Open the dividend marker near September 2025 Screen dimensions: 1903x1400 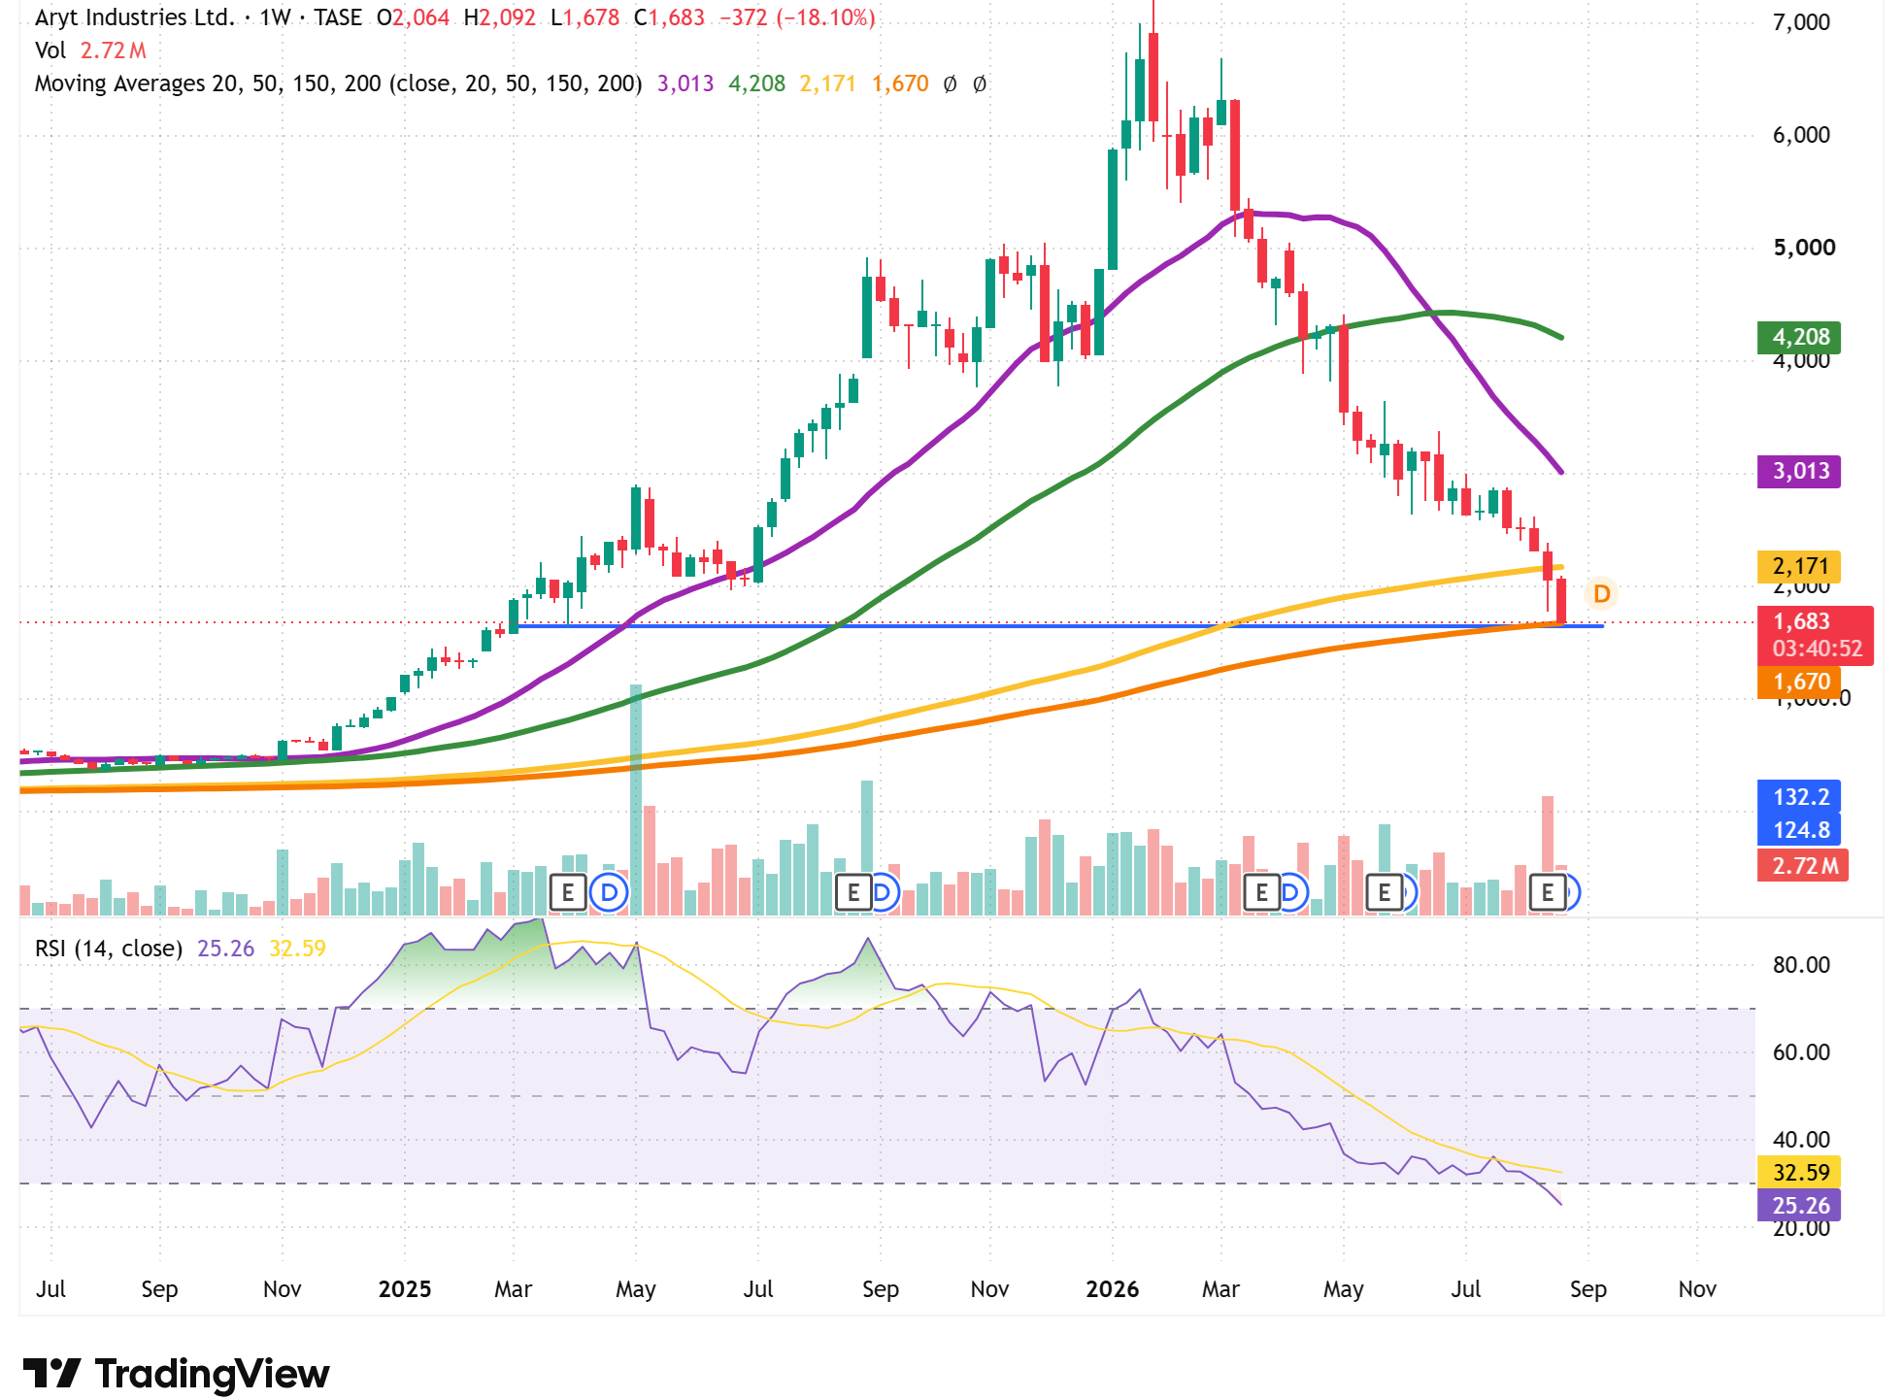point(885,891)
